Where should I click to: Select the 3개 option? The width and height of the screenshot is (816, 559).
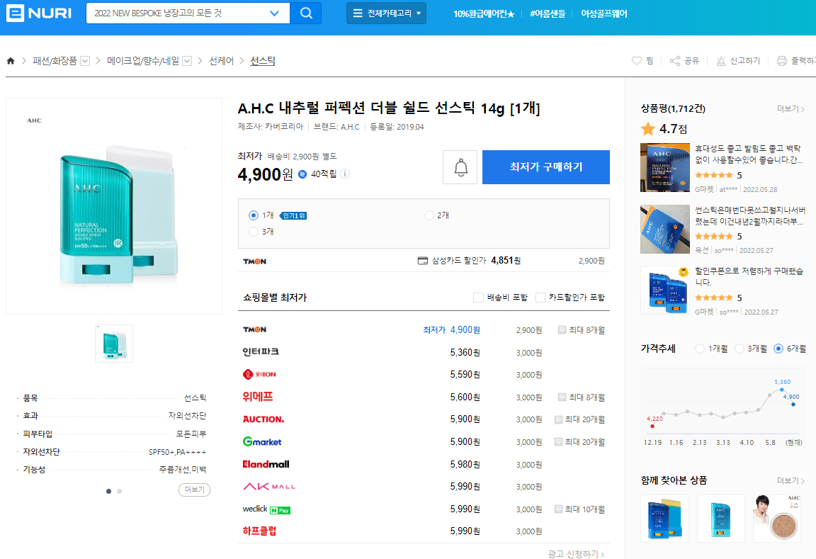[x=254, y=232]
